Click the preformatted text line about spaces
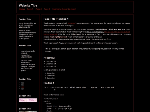 pos(79,87)
